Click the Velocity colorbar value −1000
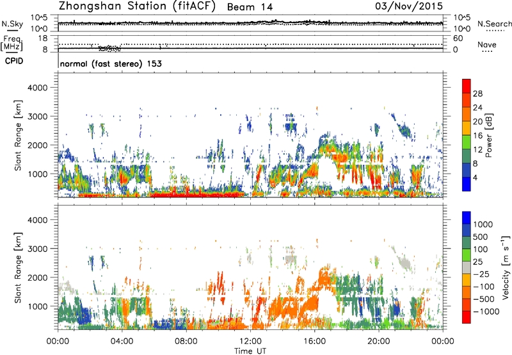This screenshot has width=512, height=355. click(x=486, y=311)
